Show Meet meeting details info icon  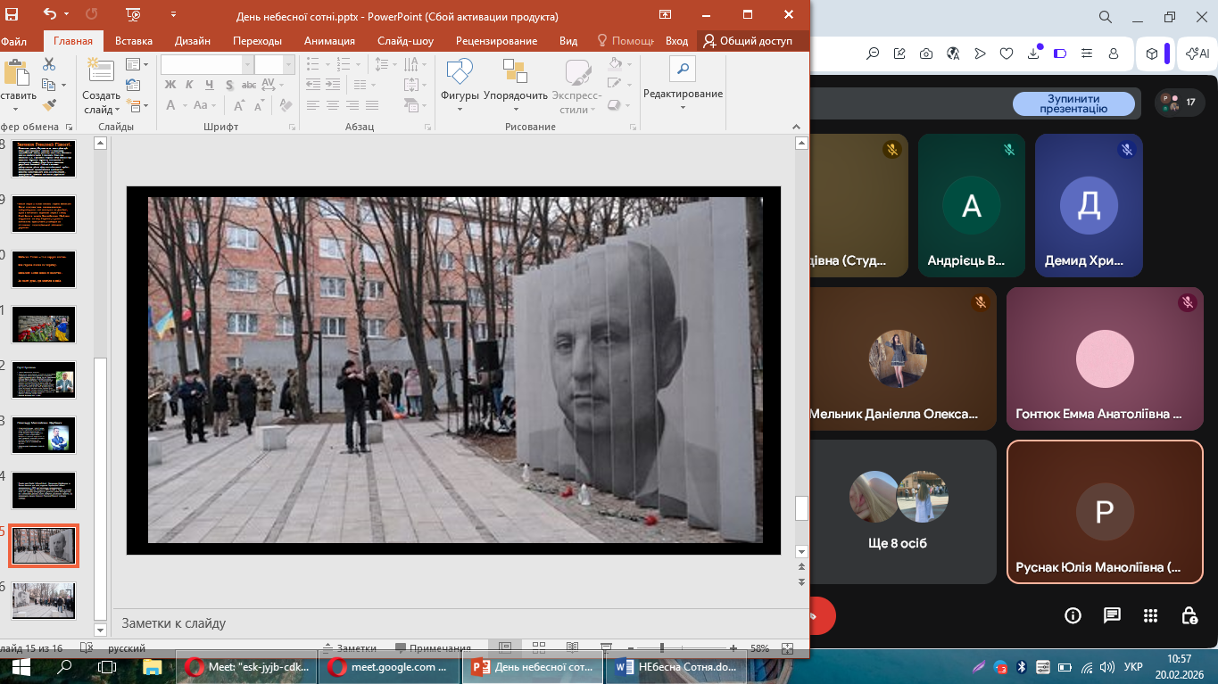(1073, 615)
